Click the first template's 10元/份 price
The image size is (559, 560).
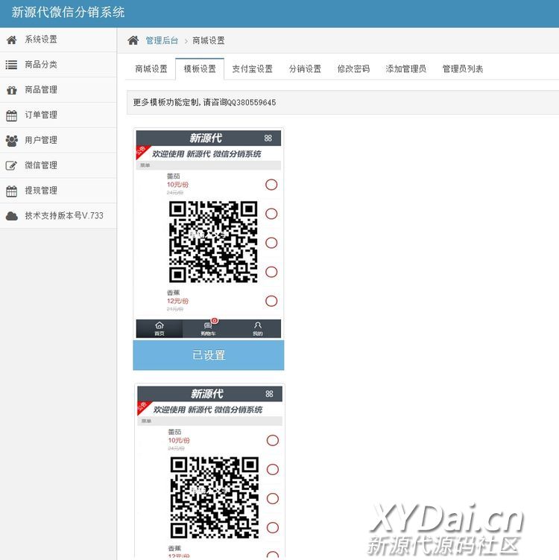pos(177,185)
